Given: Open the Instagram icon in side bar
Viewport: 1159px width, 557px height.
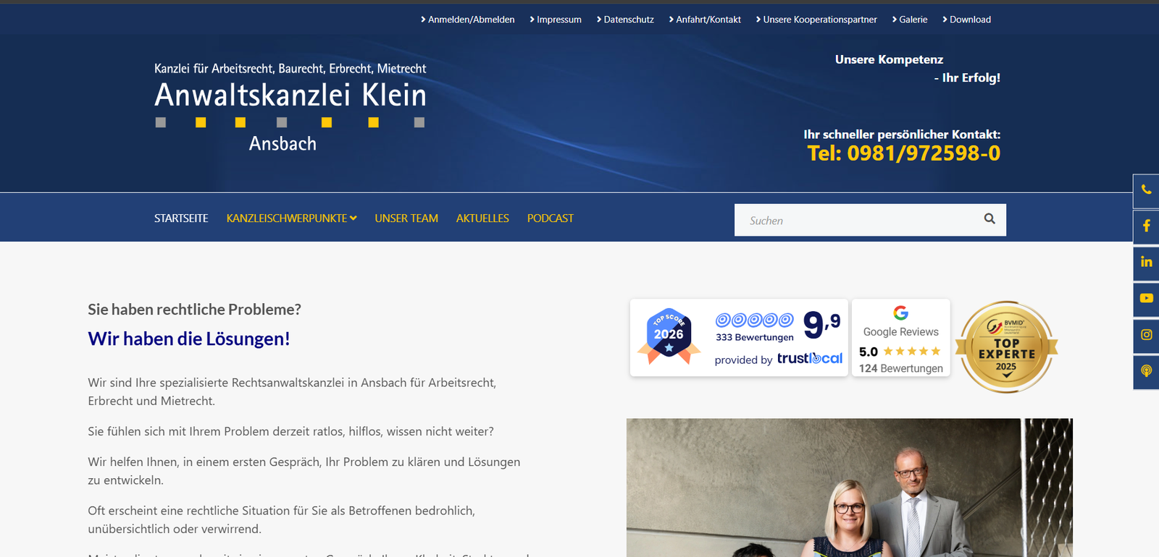Looking at the screenshot, I should click(1146, 335).
